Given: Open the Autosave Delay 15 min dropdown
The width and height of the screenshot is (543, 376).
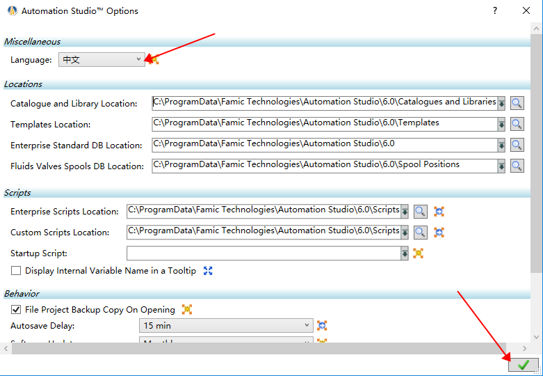Looking at the screenshot, I should [226, 325].
